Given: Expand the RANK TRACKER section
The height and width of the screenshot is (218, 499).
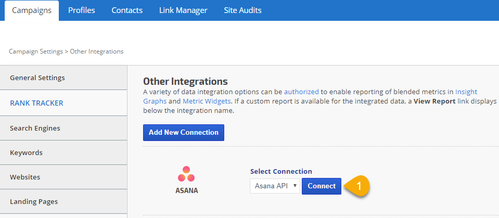Looking at the screenshot, I should [36, 103].
